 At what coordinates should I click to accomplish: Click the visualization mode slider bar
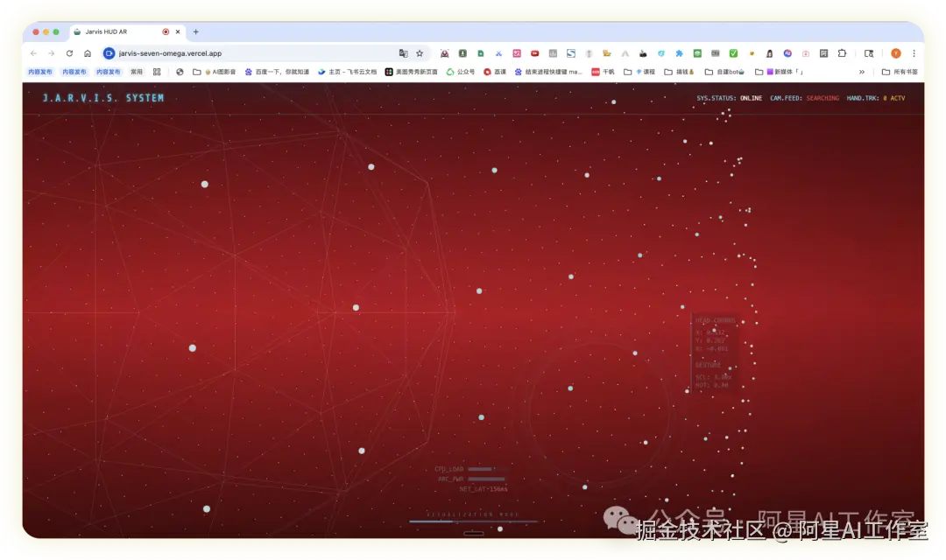tap(473, 521)
